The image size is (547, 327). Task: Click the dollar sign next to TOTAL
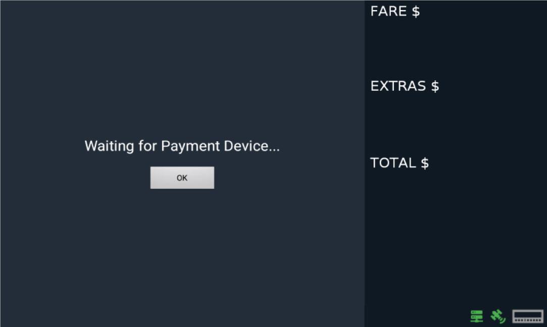[425, 163]
